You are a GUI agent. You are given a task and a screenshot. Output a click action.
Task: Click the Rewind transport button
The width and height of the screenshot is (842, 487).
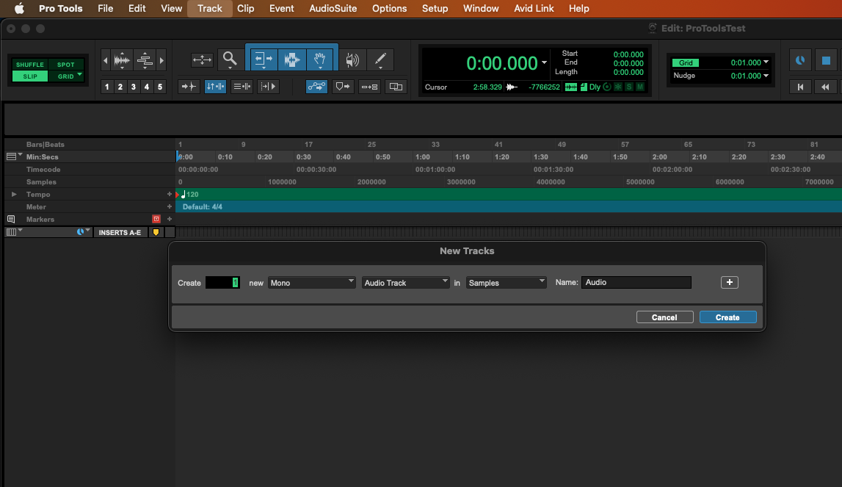point(825,87)
